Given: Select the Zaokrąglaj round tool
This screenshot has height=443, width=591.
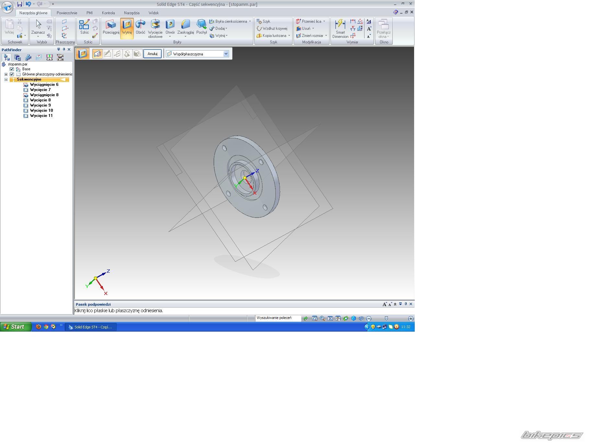Looking at the screenshot, I should point(185,28).
